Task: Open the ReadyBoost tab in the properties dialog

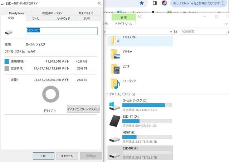Action: (17, 13)
